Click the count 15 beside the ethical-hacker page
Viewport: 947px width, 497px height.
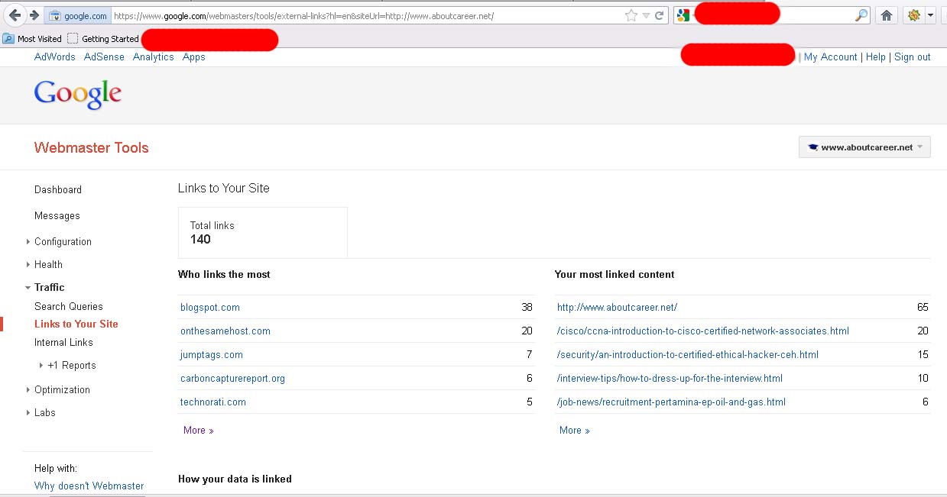point(923,355)
